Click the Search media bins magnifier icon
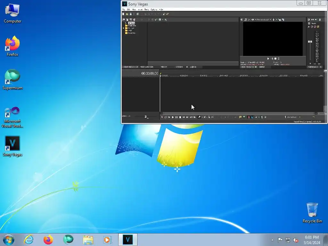The height and width of the screenshot is (246, 328). coord(166,20)
